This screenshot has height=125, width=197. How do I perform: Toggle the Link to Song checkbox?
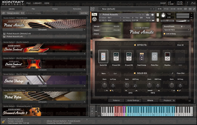point(164,34)
